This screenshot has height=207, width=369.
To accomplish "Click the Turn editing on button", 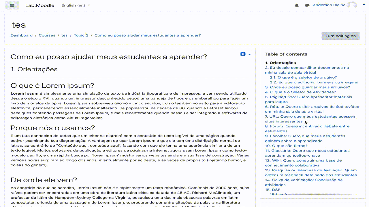I will point(340,36).
